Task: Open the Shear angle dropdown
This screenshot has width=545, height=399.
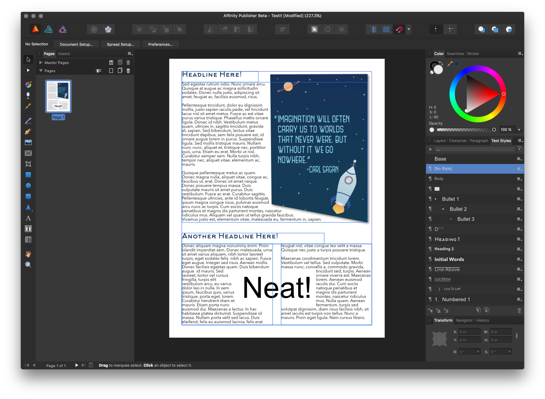Action: pos(509,352)
